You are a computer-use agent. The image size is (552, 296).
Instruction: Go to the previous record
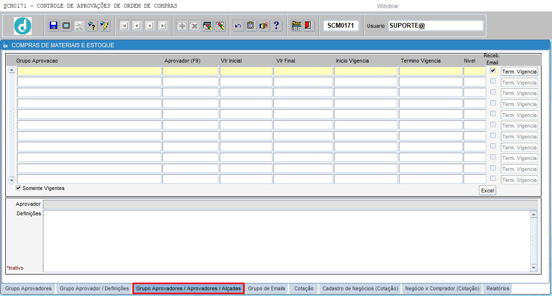pyautogui.click(x=137, y=26)
